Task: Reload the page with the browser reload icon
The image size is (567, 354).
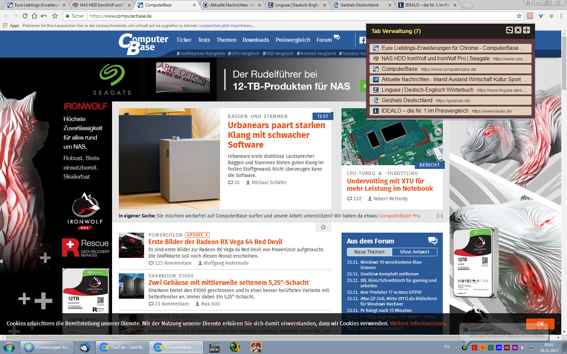Action: (x=25, y=16)
